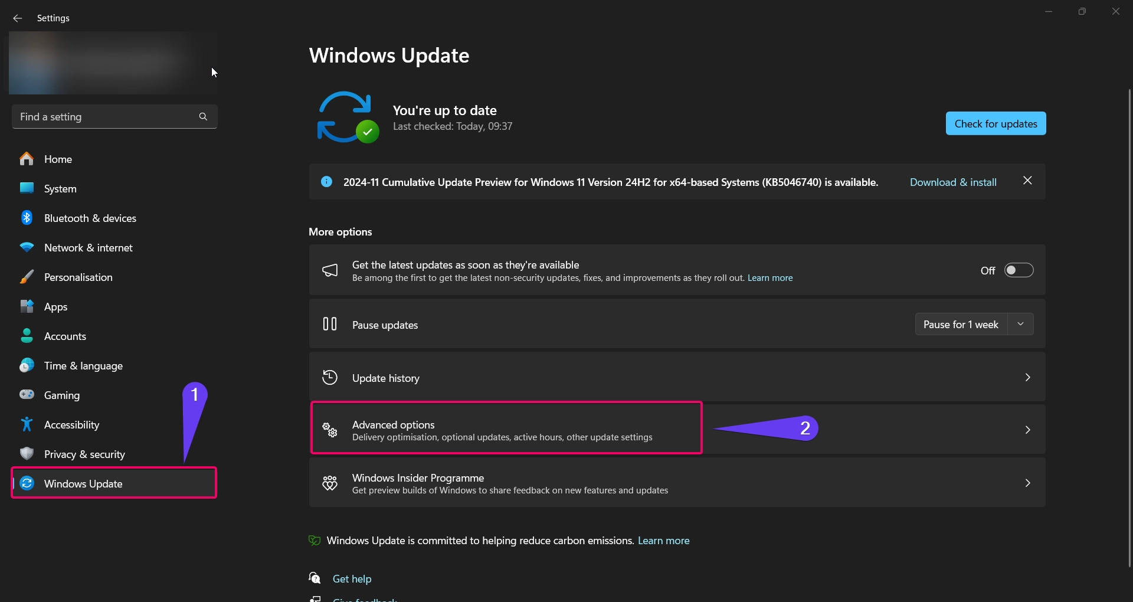Click Download & install link

click(x=953, y=182)
